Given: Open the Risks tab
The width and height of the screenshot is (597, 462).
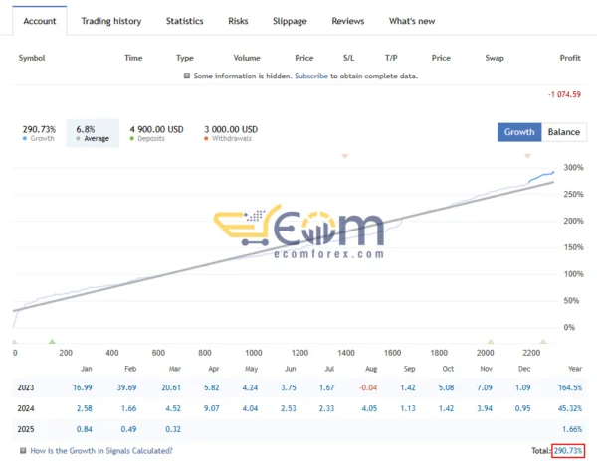Looking at the screenshot, I should tap(239, 21).
